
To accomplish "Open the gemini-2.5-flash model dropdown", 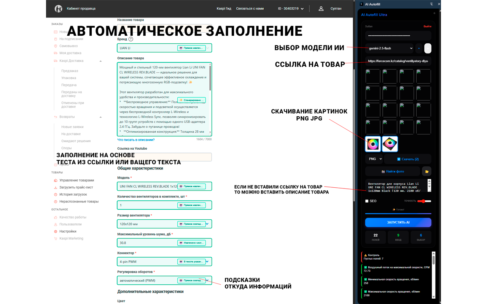I will (389, 48).
